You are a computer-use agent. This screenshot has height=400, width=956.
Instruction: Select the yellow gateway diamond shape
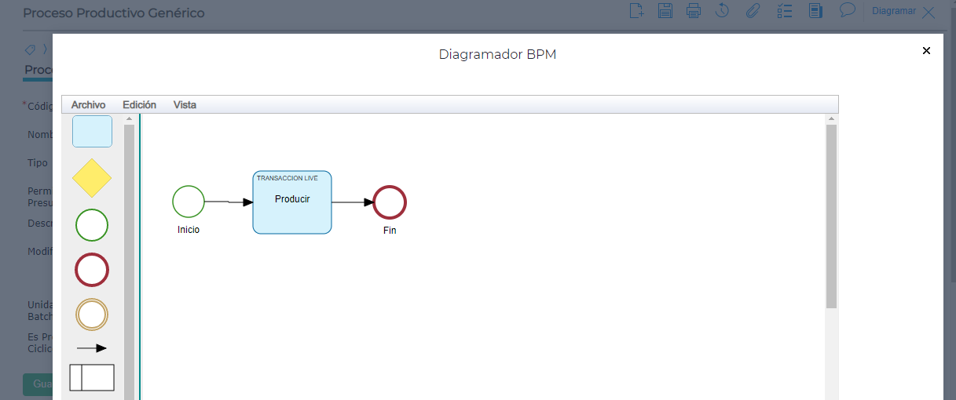point(92,178)
